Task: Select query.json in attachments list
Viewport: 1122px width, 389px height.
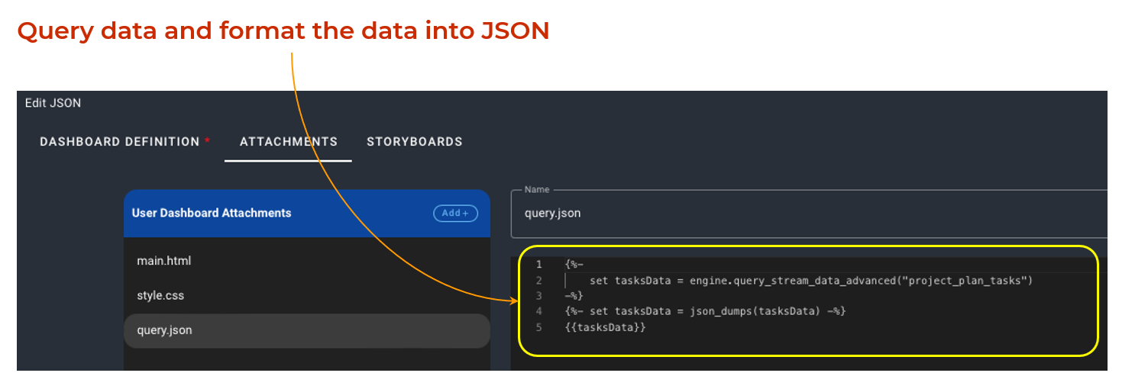Action: point(165,331)
